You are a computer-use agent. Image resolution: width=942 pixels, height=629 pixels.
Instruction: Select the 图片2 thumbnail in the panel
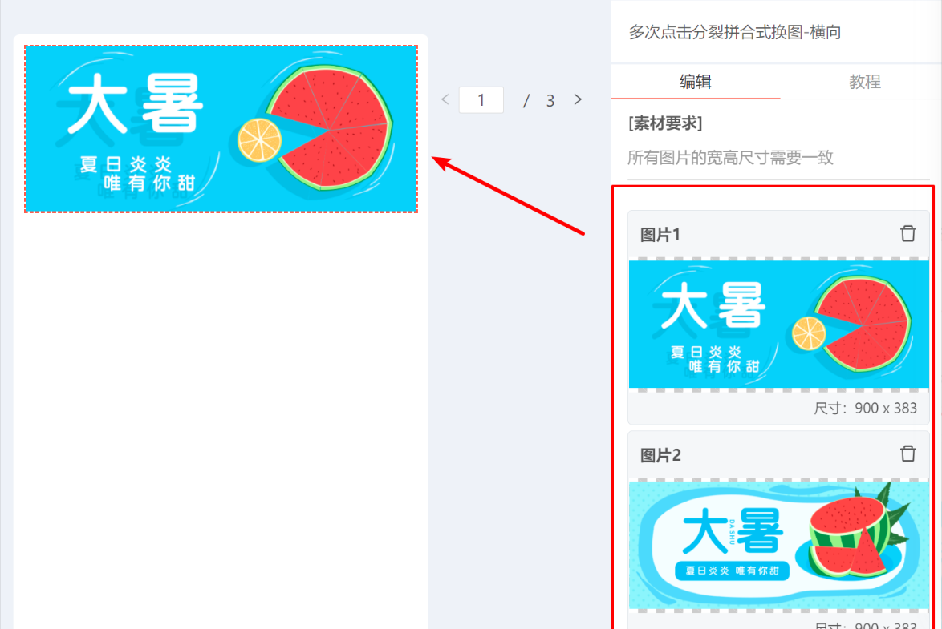[x=778, y=544]
